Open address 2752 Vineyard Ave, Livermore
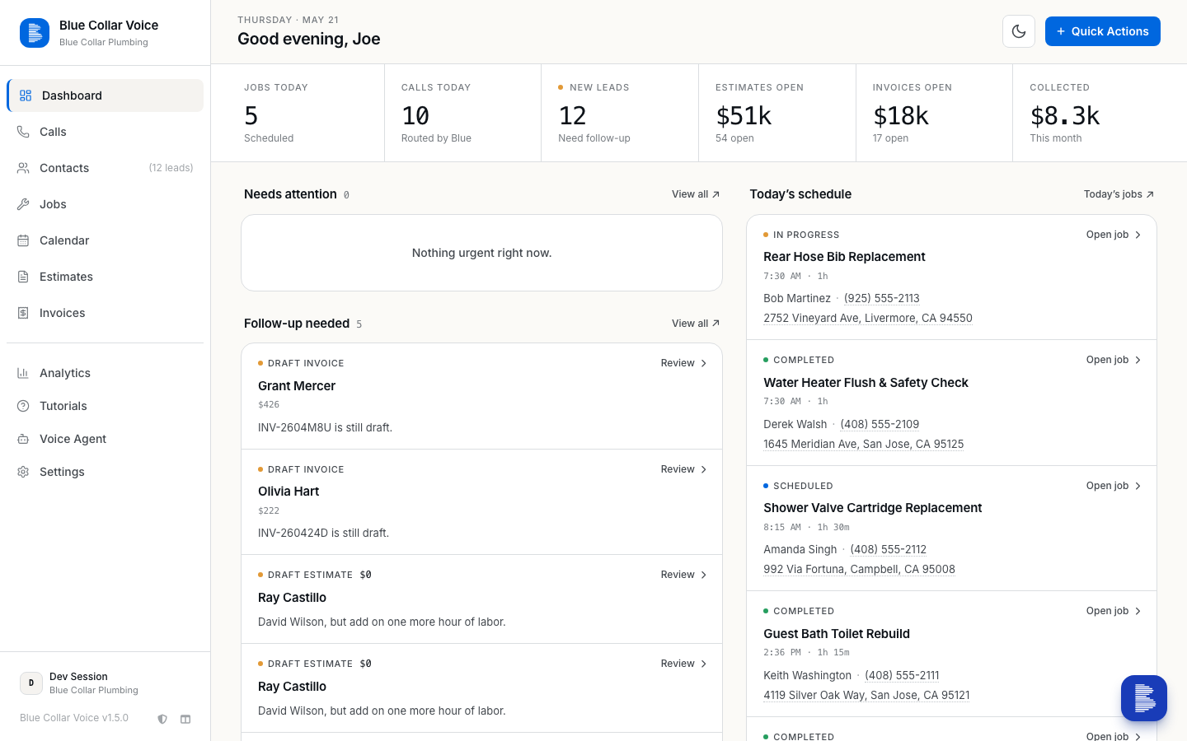Image resolution: width=1187 pixels, height=741 pixels. tap(868, 318)
